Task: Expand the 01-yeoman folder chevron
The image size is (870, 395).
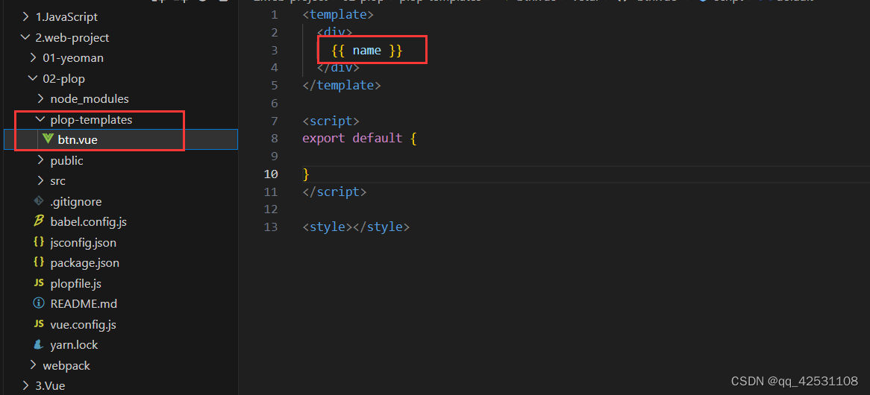Action: (x=34, y=58)
